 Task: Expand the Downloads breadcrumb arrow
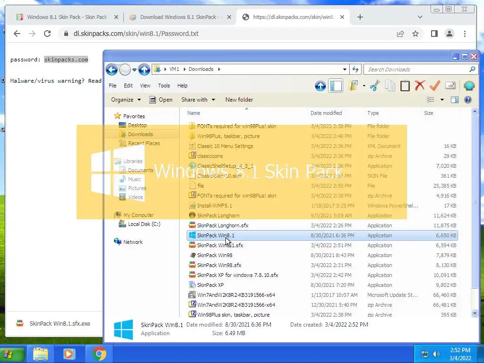[219, 69]
